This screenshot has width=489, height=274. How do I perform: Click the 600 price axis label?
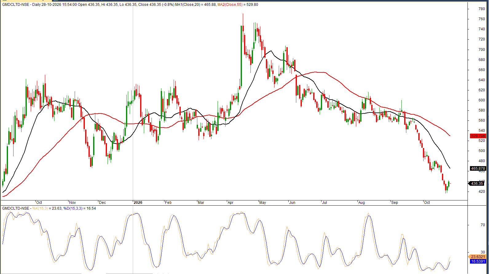[482, 100]
